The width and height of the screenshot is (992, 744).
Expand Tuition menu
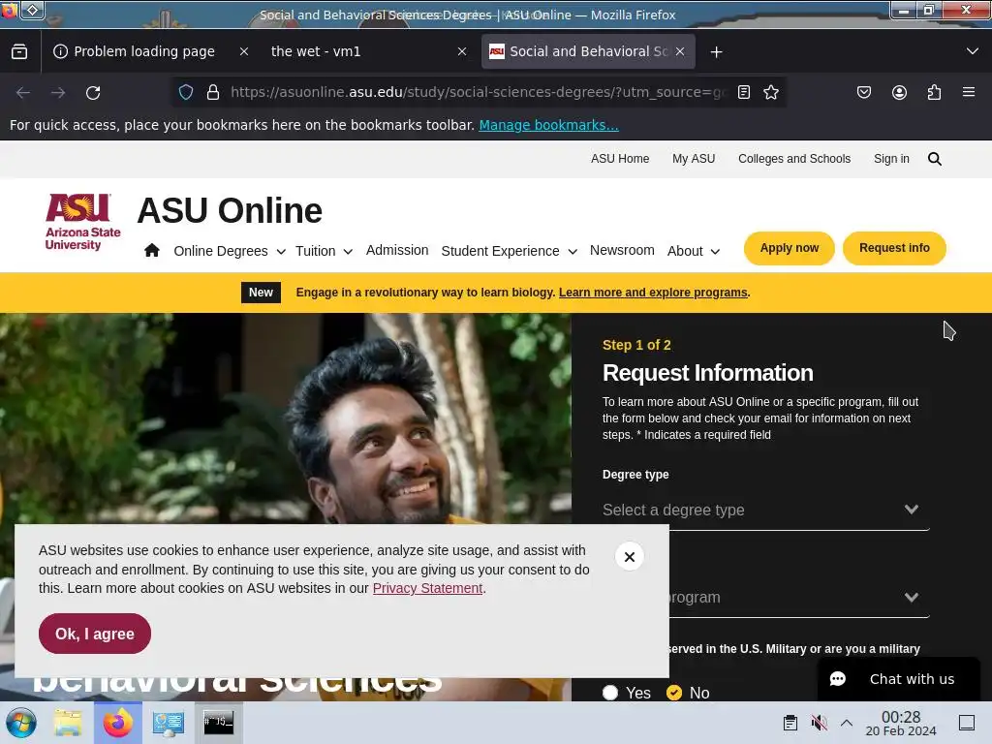pos(324,251)
